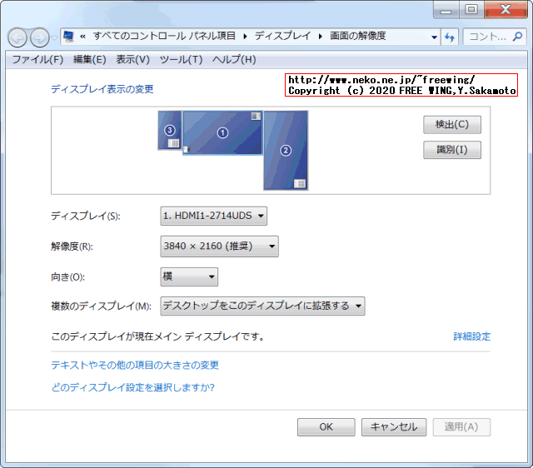The height and width of the screenshot is (468, 533).
Task: Open the 詳細設定 advanced settings link
Action: (472, 336)
